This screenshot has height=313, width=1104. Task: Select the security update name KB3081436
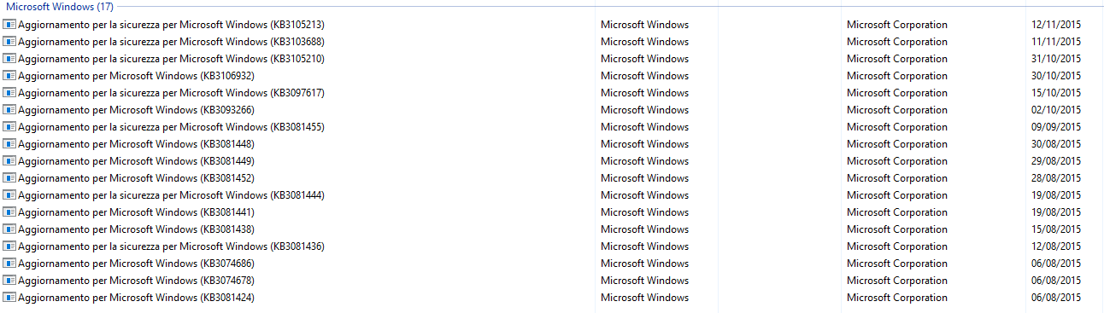[x=171, y=246]
